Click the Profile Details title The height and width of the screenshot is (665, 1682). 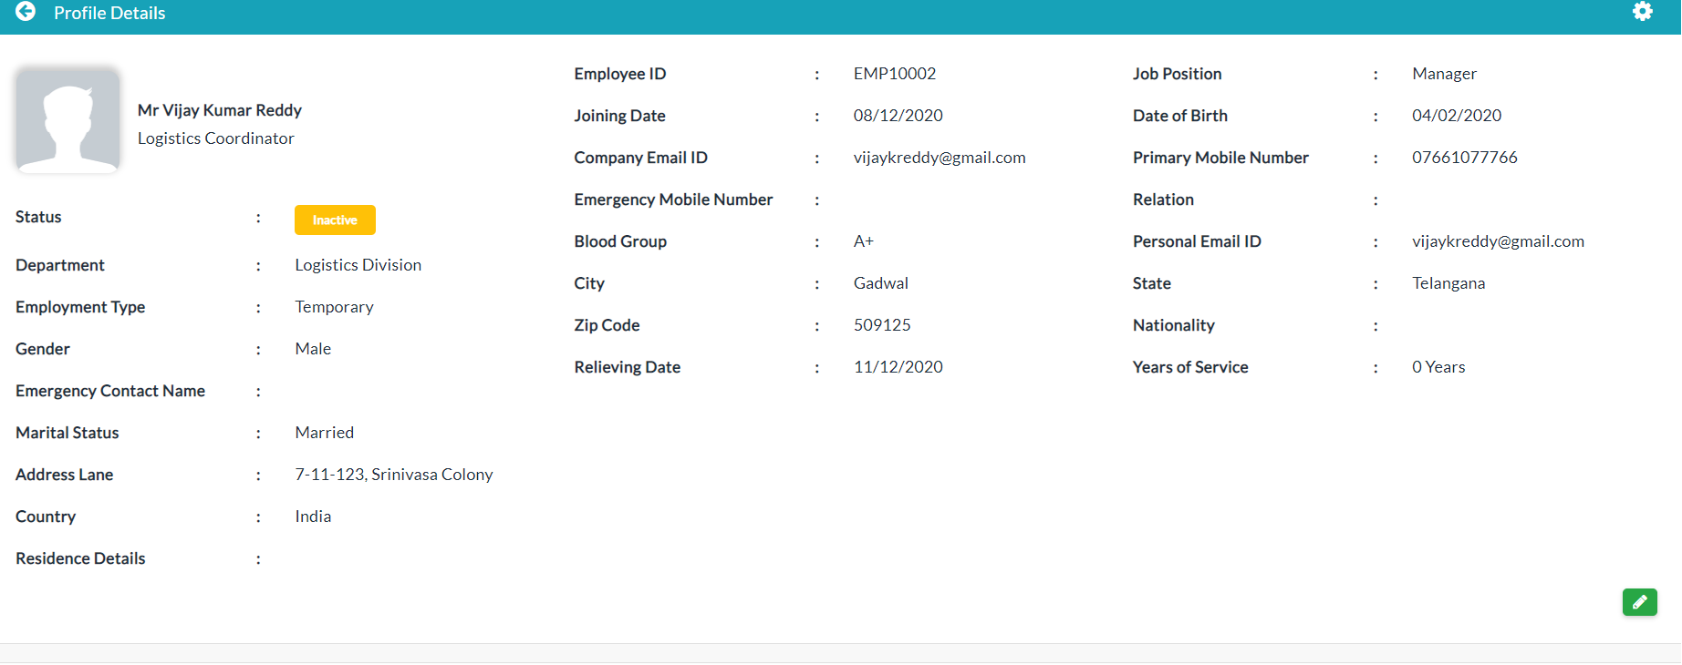pos(109,13)
